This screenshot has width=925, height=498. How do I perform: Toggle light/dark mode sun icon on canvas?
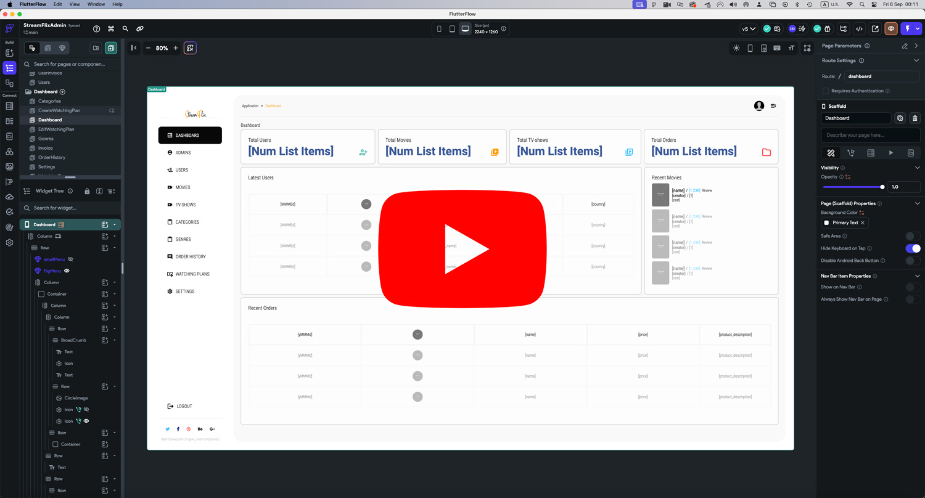[x=736, y=48]
